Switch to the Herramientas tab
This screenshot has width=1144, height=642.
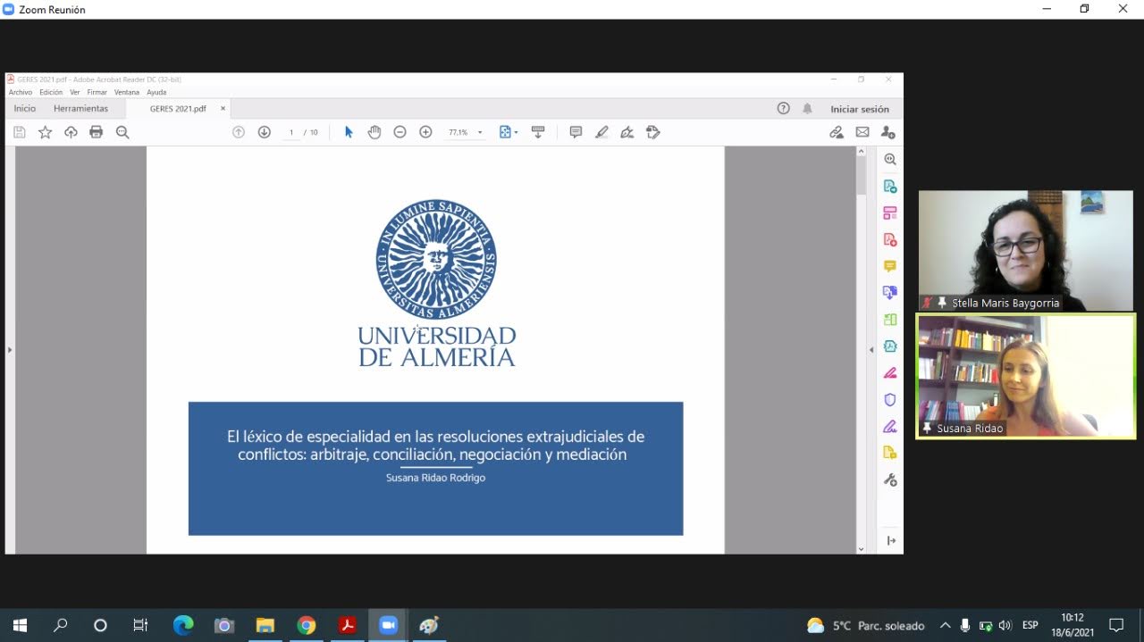80,108
